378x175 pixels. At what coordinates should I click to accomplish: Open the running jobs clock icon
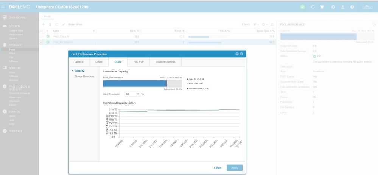coord(313,7)
